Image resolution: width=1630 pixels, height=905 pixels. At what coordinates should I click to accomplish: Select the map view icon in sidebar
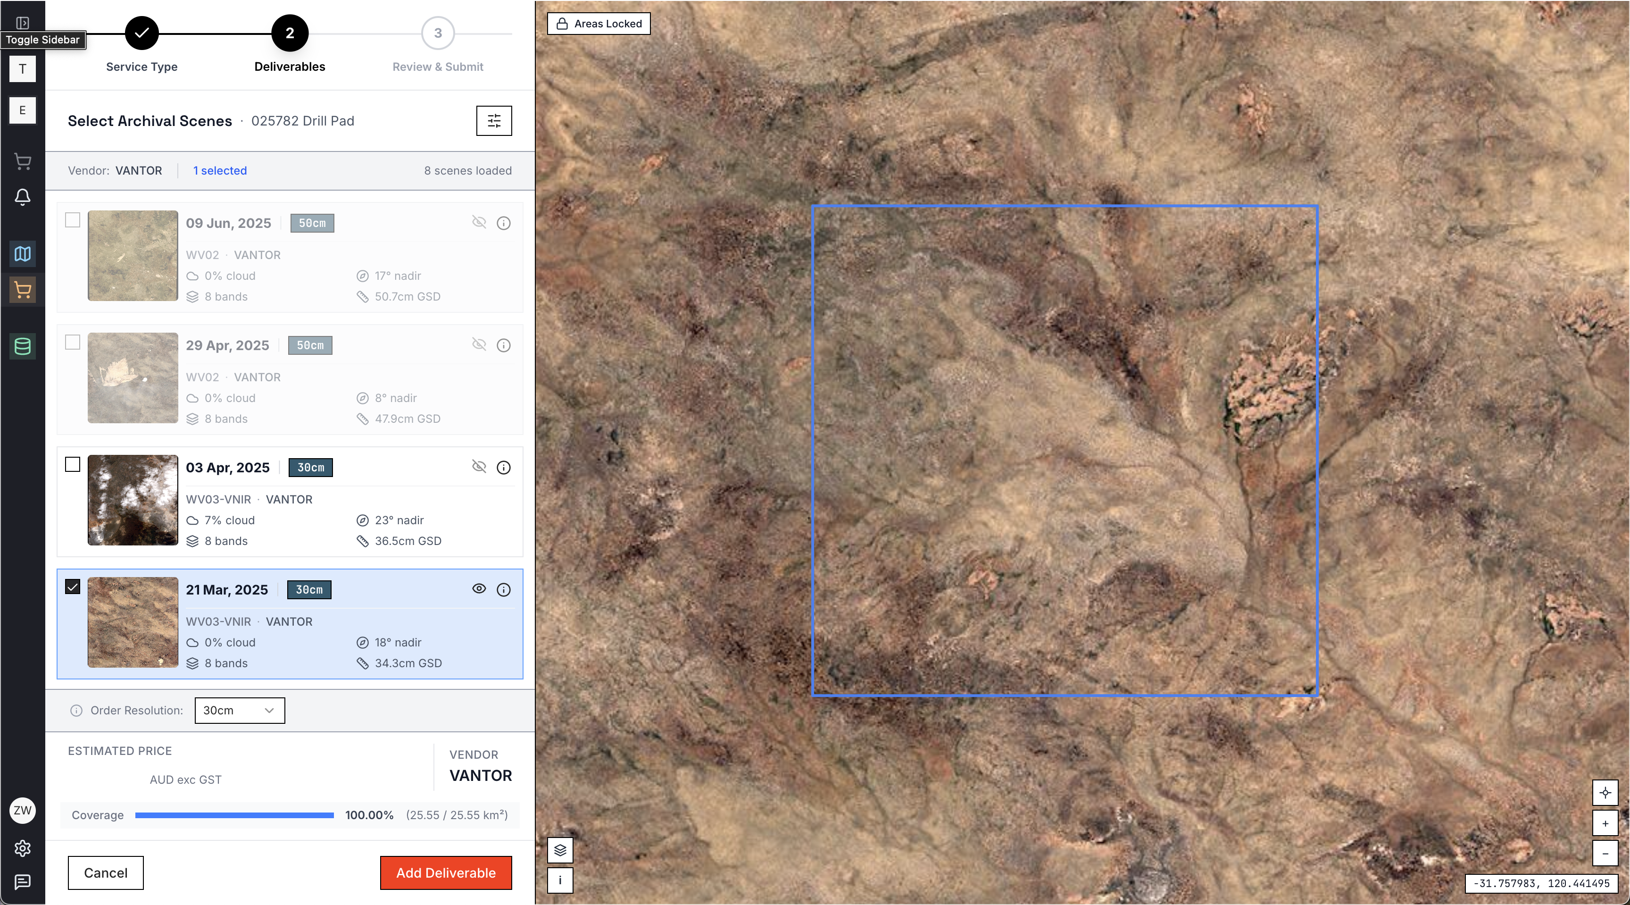[22, 254]
